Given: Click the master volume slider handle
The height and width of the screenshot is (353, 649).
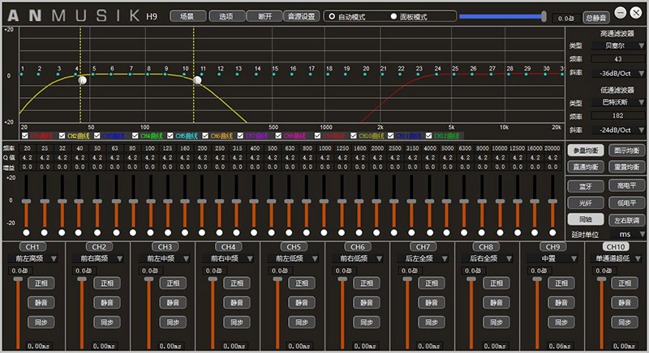Looking at the screenshot, I should tap(544, 15).
